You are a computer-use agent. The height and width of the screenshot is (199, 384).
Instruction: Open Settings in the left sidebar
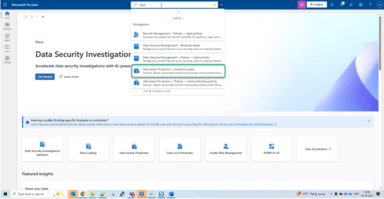(7, 59)
